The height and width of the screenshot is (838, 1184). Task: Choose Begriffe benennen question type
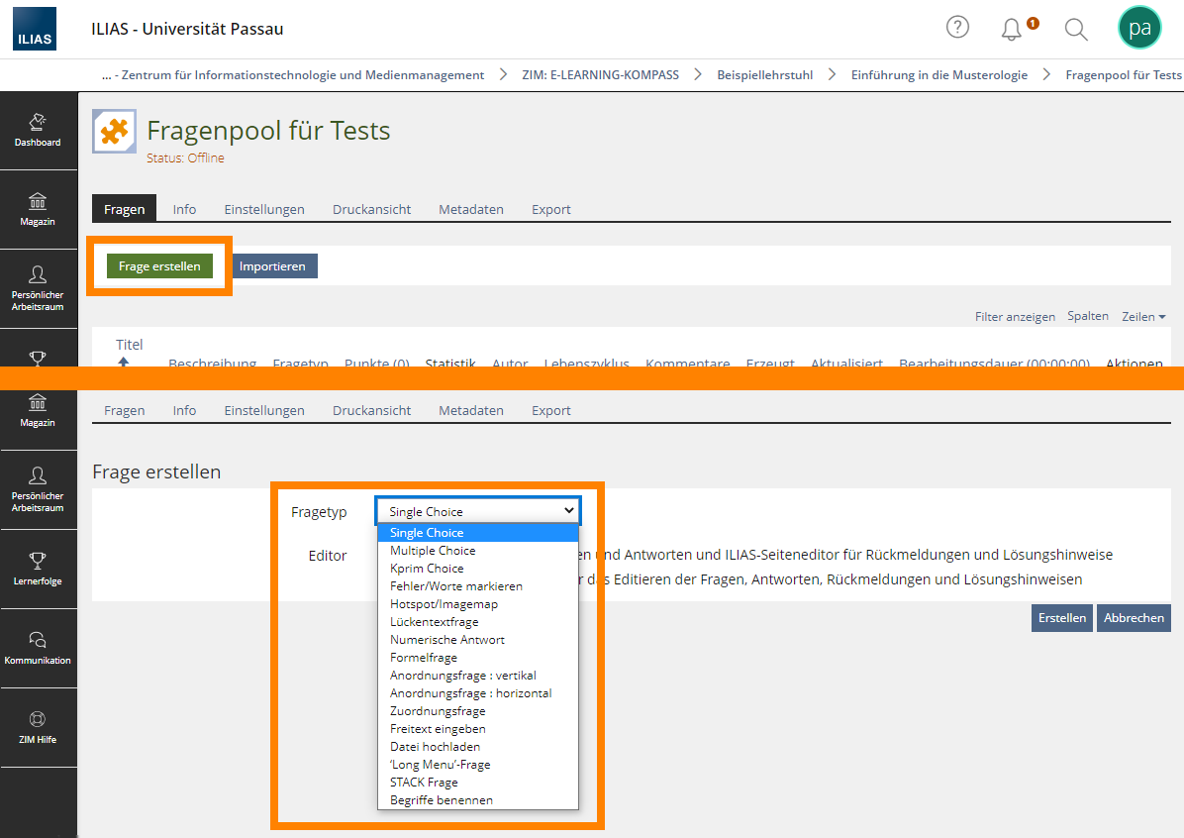(478, 800)
